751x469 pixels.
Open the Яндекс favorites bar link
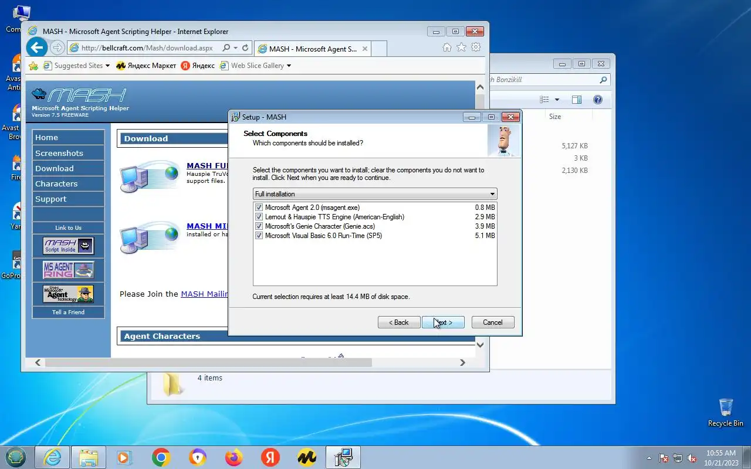(198, 66)
